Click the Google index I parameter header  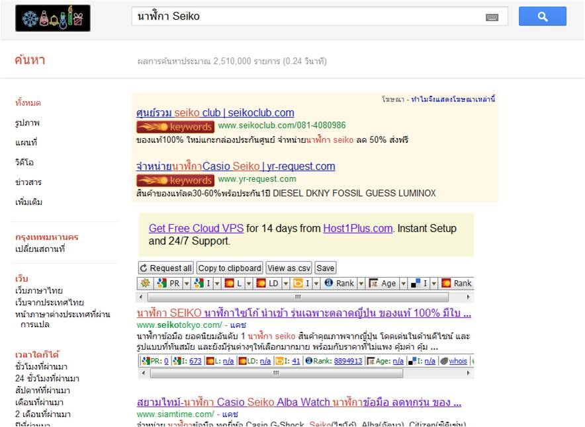click(x=202, y=283)
